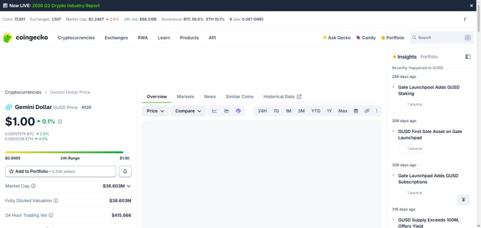This screenshot has width=481, height=228.
Task: Select the 1M chart range
Action: click(x=288, y=111)
